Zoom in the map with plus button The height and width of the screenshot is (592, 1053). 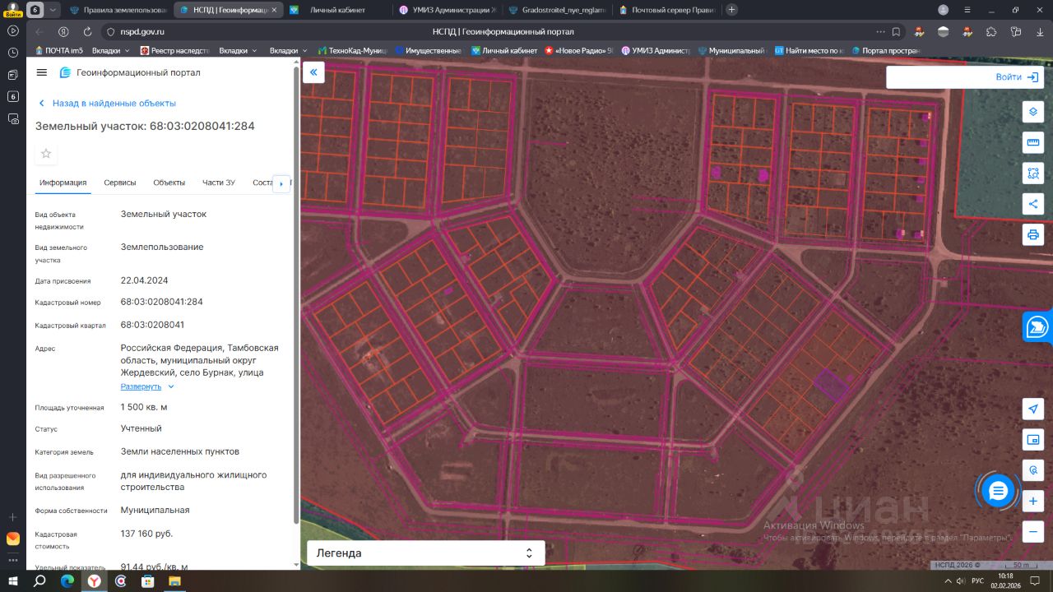(1033, 501)
